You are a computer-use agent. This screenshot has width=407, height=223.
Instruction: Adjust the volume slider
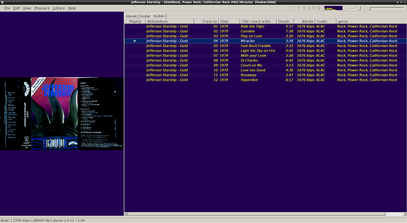coord(355,8)
